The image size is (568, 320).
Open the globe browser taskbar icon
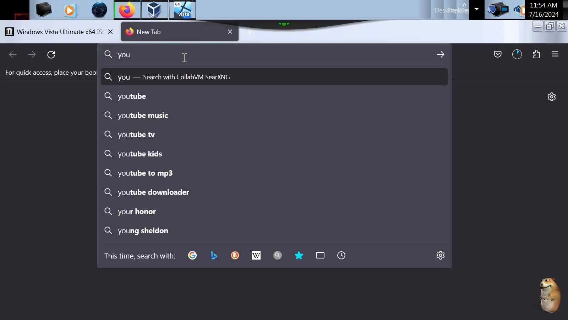pos(99,10)
